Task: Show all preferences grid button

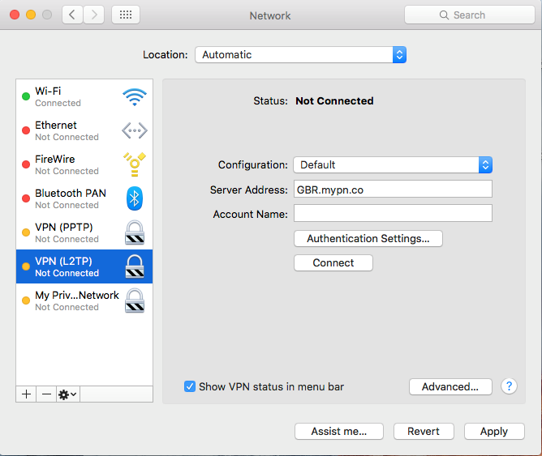Action: [125, 15]
